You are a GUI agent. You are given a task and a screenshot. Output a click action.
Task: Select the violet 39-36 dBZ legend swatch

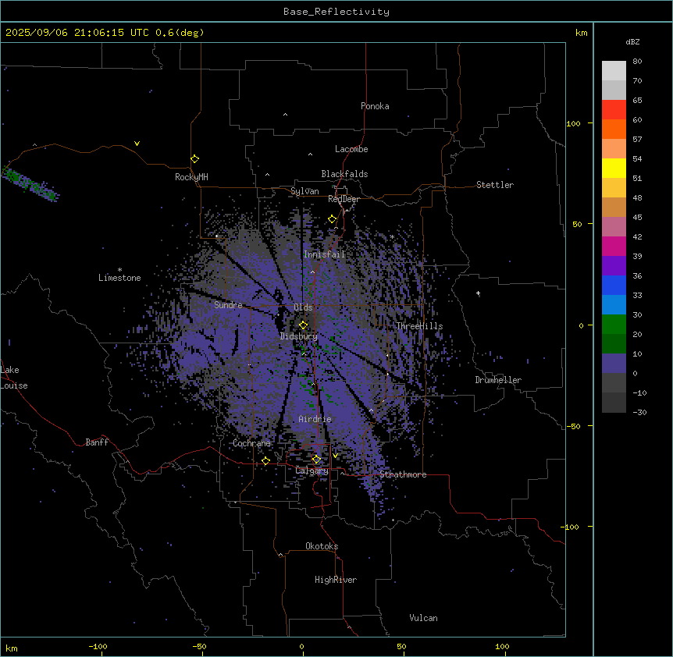pos(614,266)
